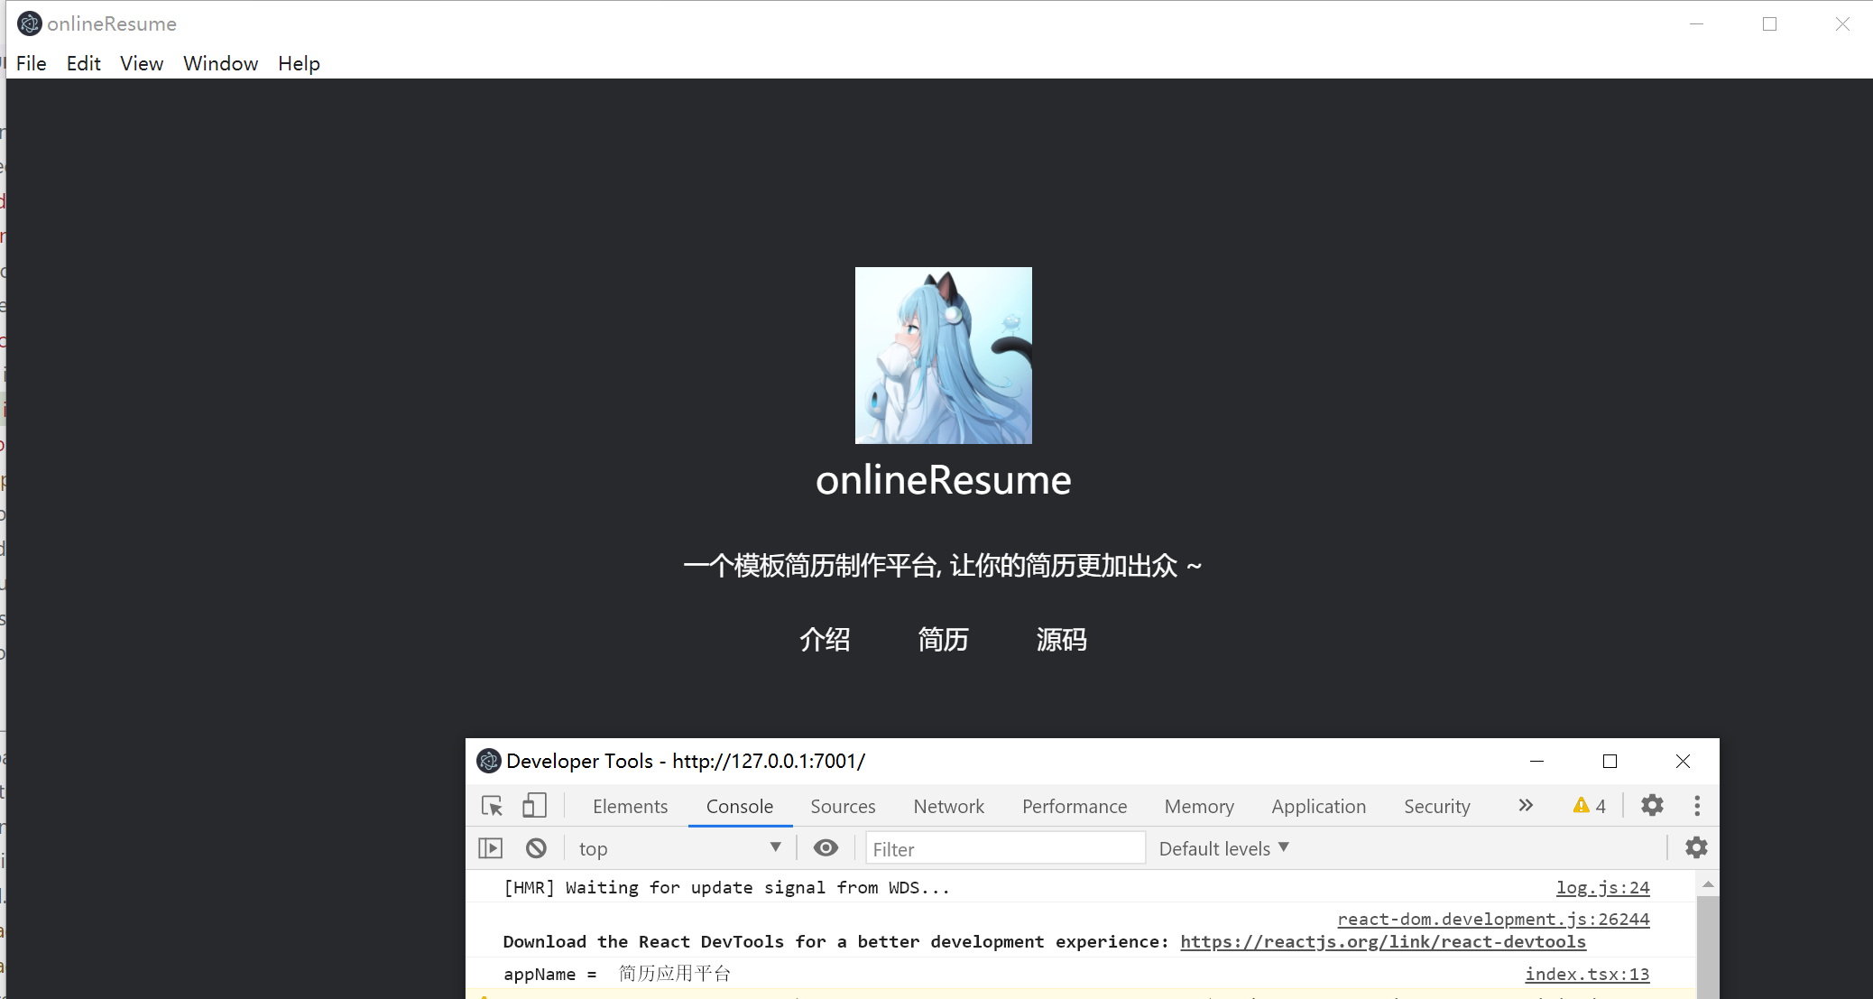Open console sidebar panel icon
Viewport: 1873px width, 999px height.
[490, 847]
